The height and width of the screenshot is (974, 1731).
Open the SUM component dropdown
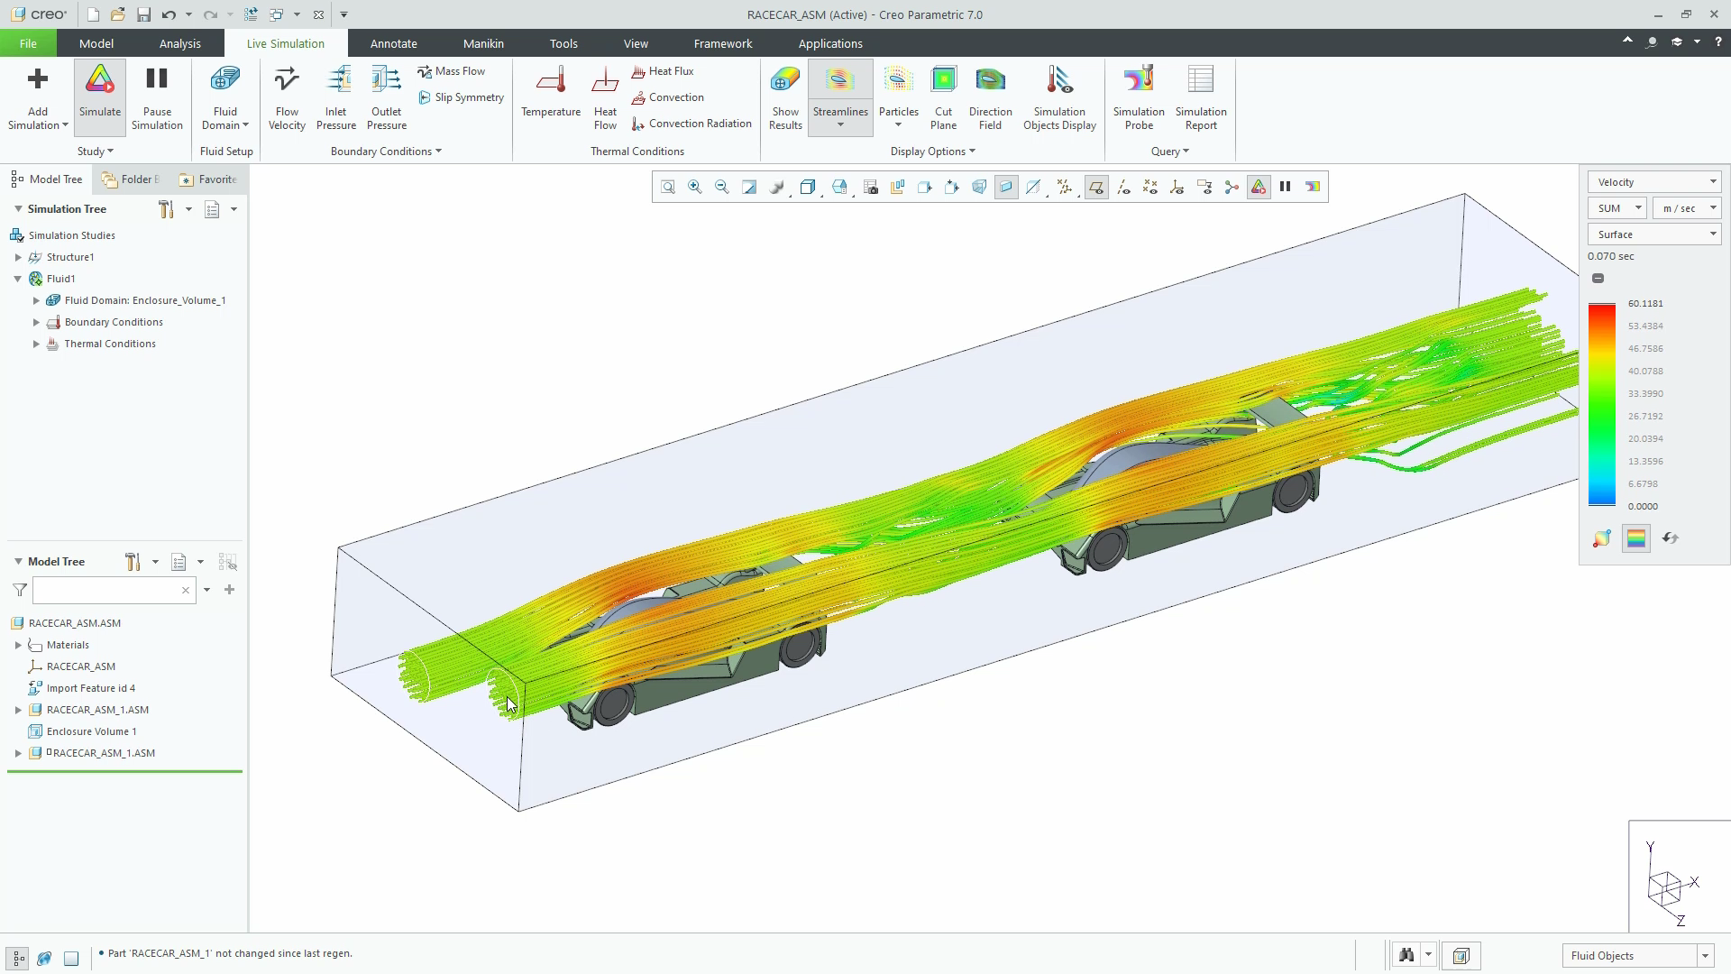tap(1617, 208)
